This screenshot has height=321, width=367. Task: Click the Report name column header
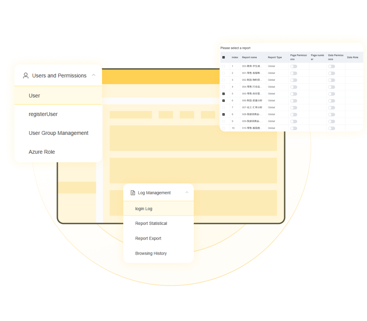[249, 57]
